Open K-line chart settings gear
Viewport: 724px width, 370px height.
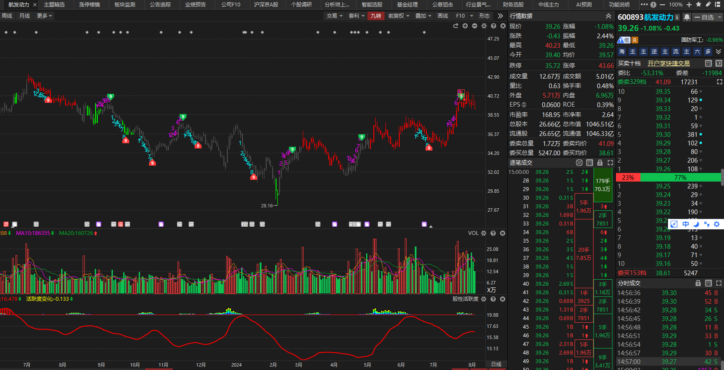(484, 26)
